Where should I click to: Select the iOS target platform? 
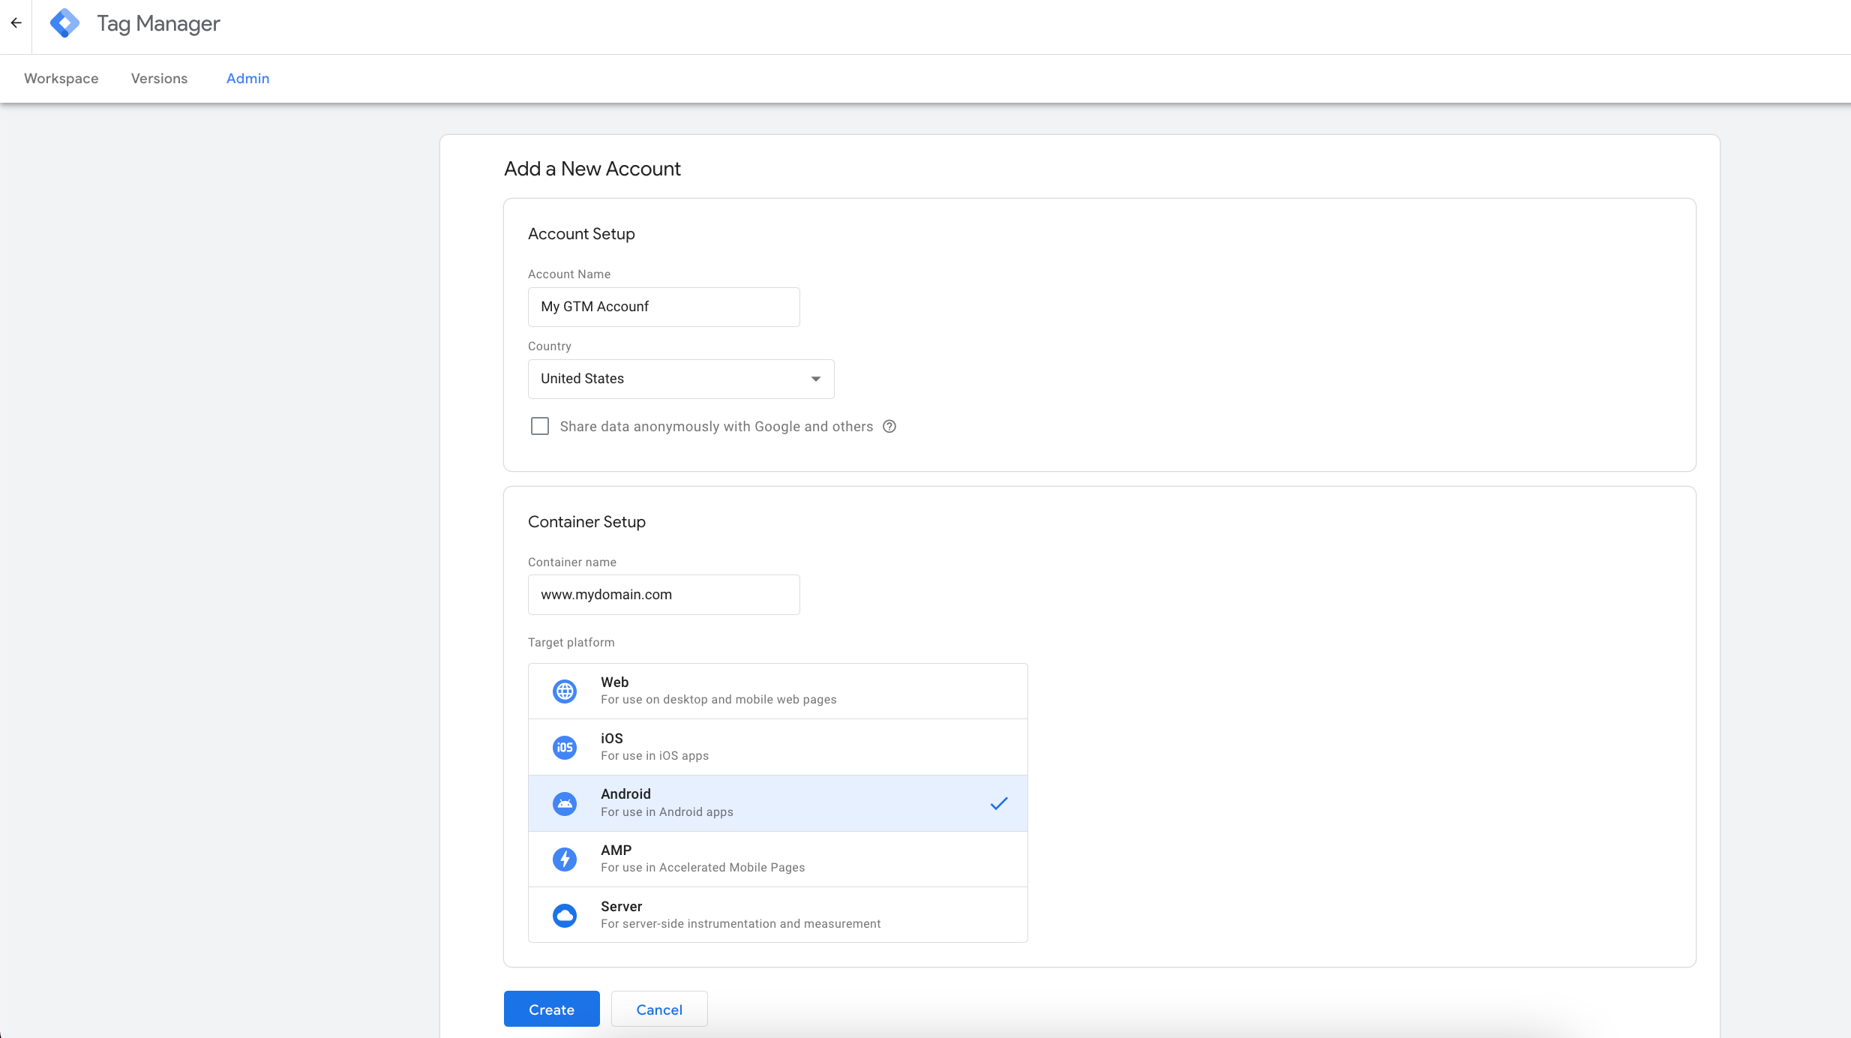(x=778, y=747)
